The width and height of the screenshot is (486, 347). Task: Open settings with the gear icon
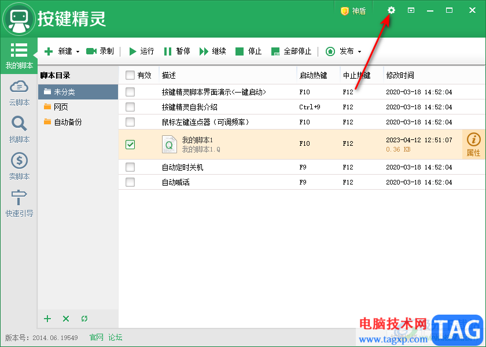click(x=391, y=10)
